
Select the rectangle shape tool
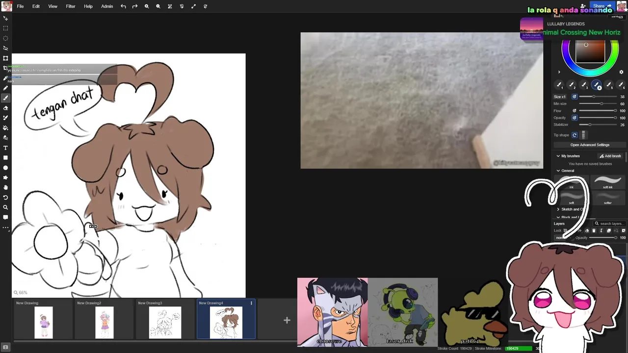pyautogui.click(x=5, y=158)
